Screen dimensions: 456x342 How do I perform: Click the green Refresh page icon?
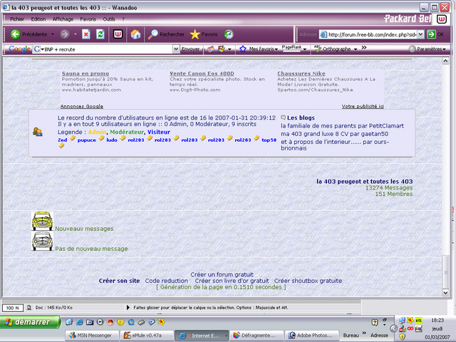coord(100,34)
